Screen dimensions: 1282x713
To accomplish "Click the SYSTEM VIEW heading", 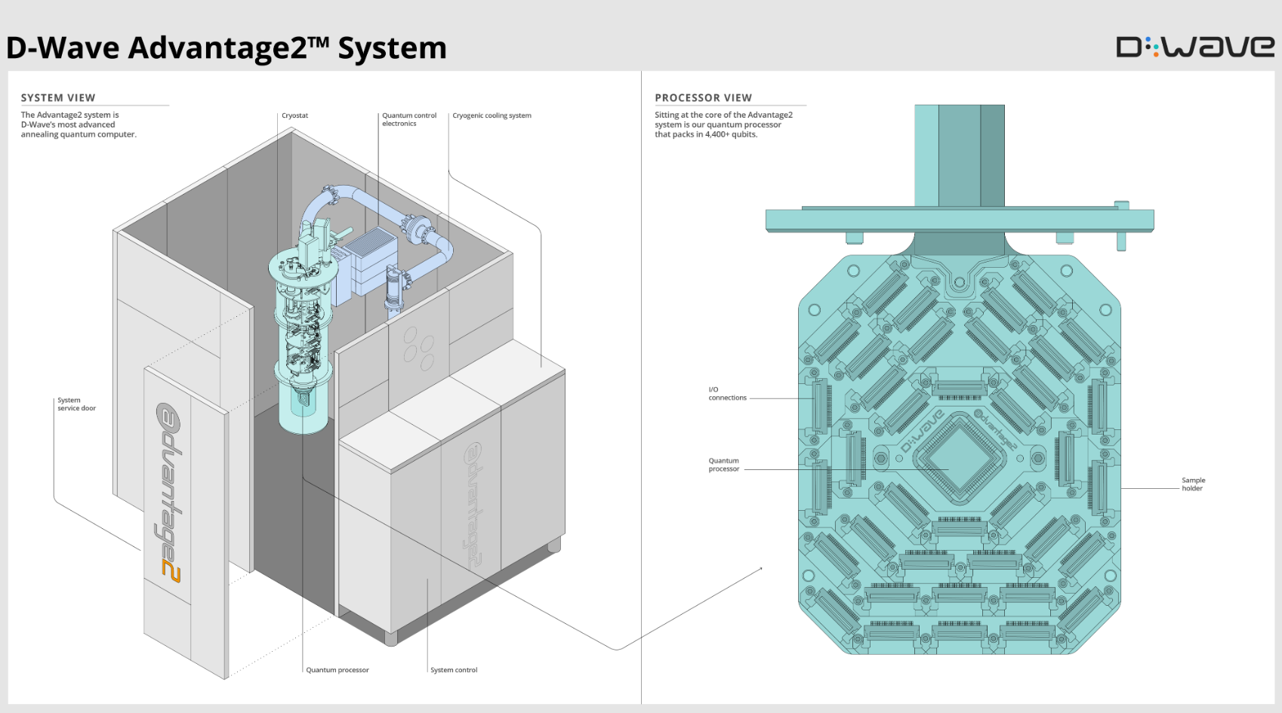I will pos(58,98).
